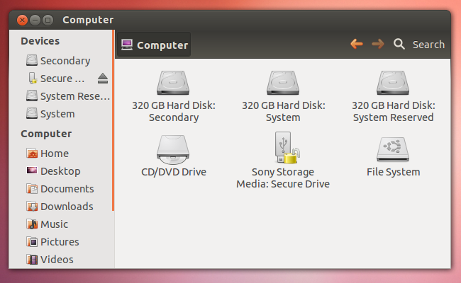Screen dimensions: 461x283
Task: Open the File System icon
Action: [392, 150]
